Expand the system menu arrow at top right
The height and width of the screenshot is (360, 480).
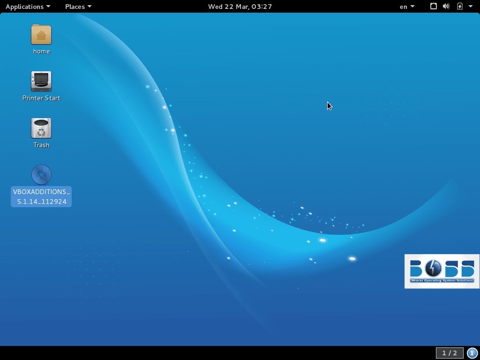coord(471,6)
